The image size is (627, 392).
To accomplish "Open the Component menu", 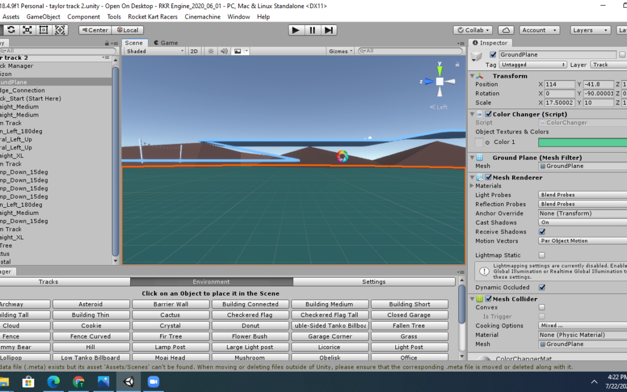I will (84, 17).
